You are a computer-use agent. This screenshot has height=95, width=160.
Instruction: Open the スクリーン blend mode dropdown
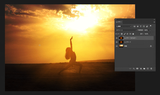(126, 30)
